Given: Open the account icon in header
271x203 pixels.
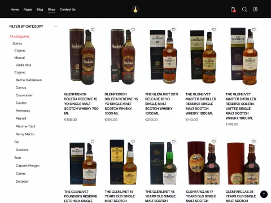Looking at the screenshot, I should 255,9.
